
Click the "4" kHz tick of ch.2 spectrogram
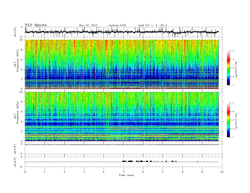click(22, 121)
